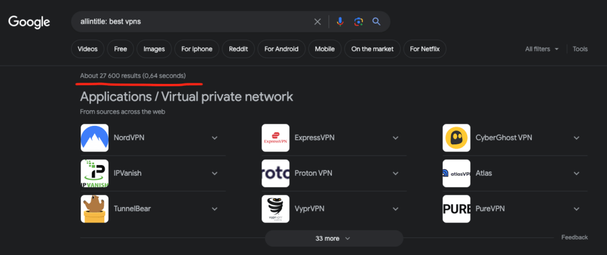Start voice search with microphone icon
This screenshot has height=255, width=607.
point(340,22)
